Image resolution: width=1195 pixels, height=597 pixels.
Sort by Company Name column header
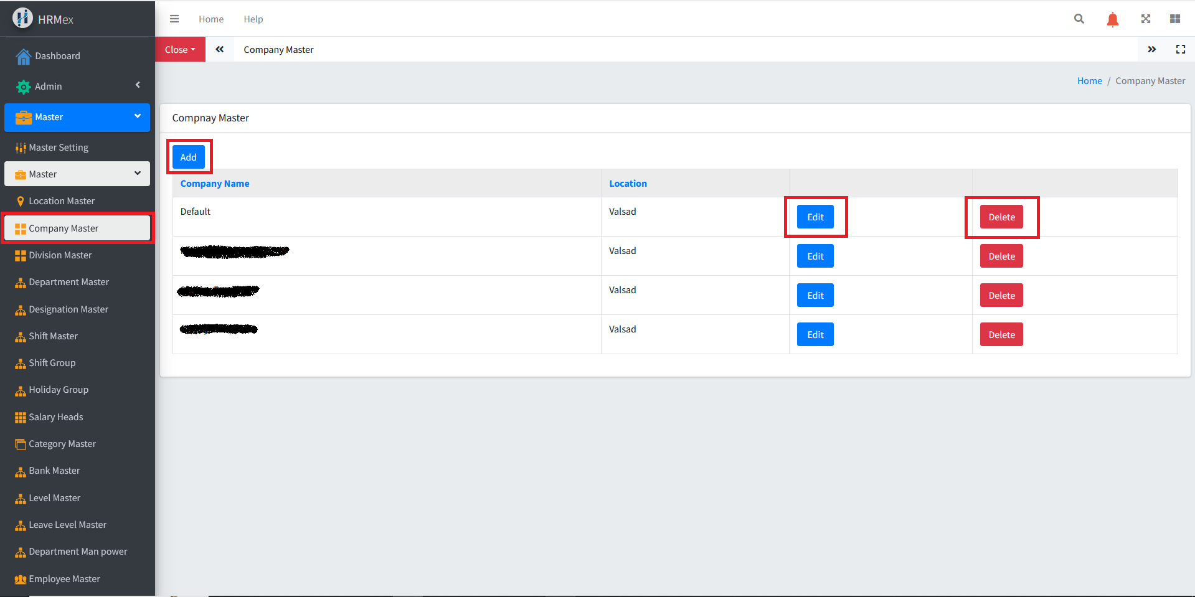pyautogui.click(x=215, y=184)
